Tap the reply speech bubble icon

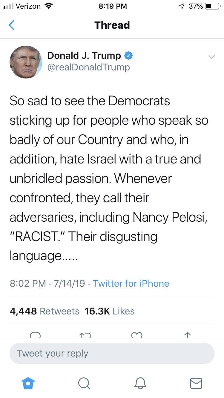[35, 335]
